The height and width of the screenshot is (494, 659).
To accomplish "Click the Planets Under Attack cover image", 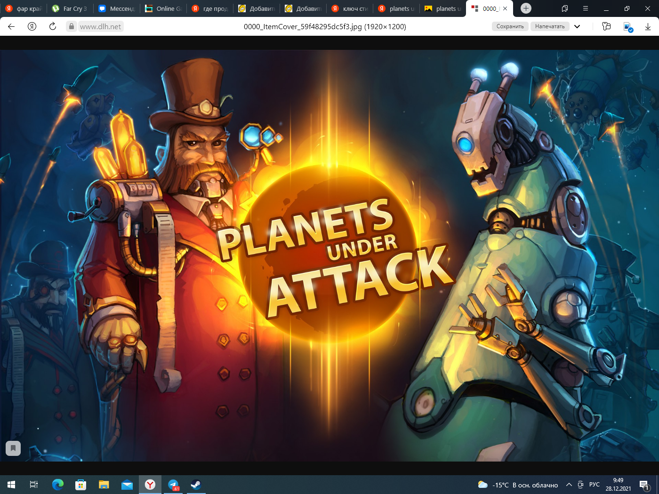I will coord(329,255).
